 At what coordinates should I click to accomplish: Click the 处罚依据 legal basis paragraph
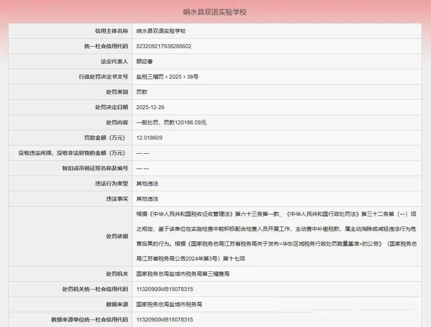pyautogui.click(x=277, y=236)
